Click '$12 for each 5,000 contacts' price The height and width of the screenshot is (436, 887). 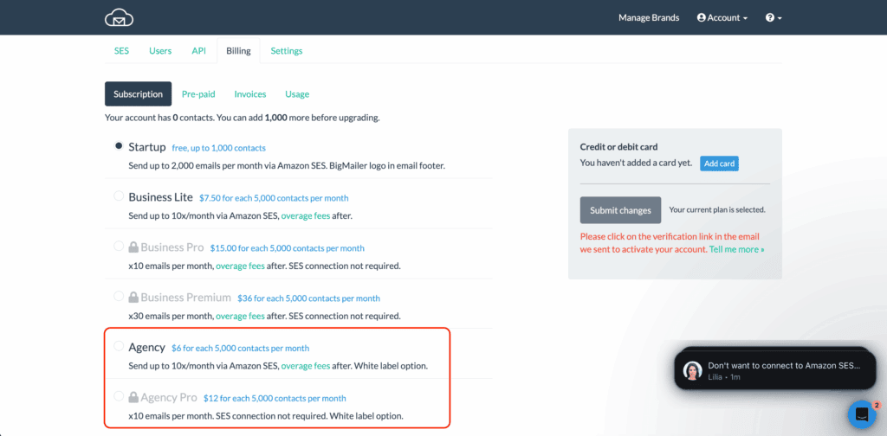(x=275, y=398)
